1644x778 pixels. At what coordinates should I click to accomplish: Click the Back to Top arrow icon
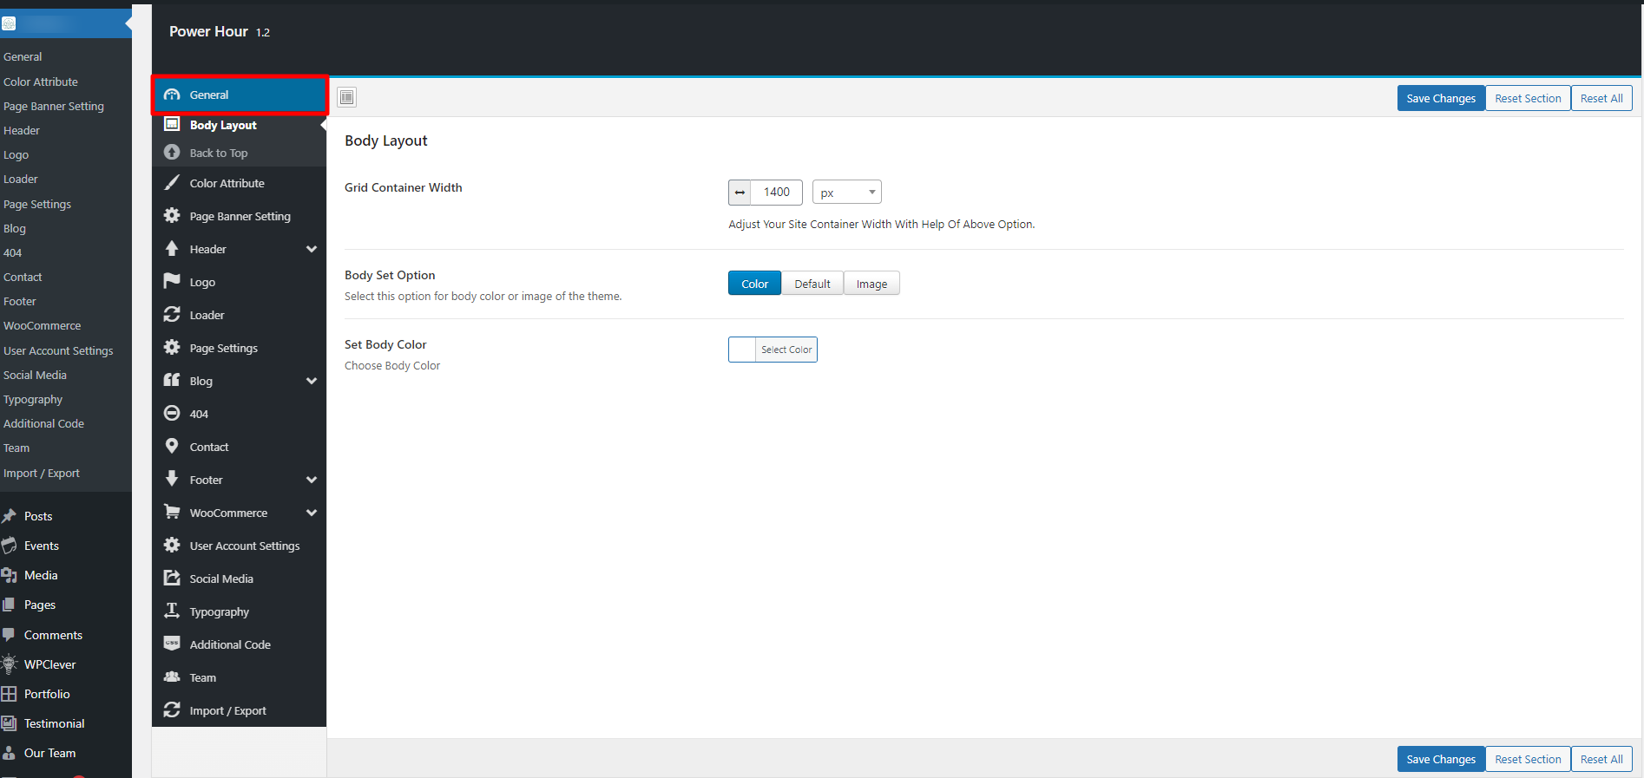tap(172, 152)
